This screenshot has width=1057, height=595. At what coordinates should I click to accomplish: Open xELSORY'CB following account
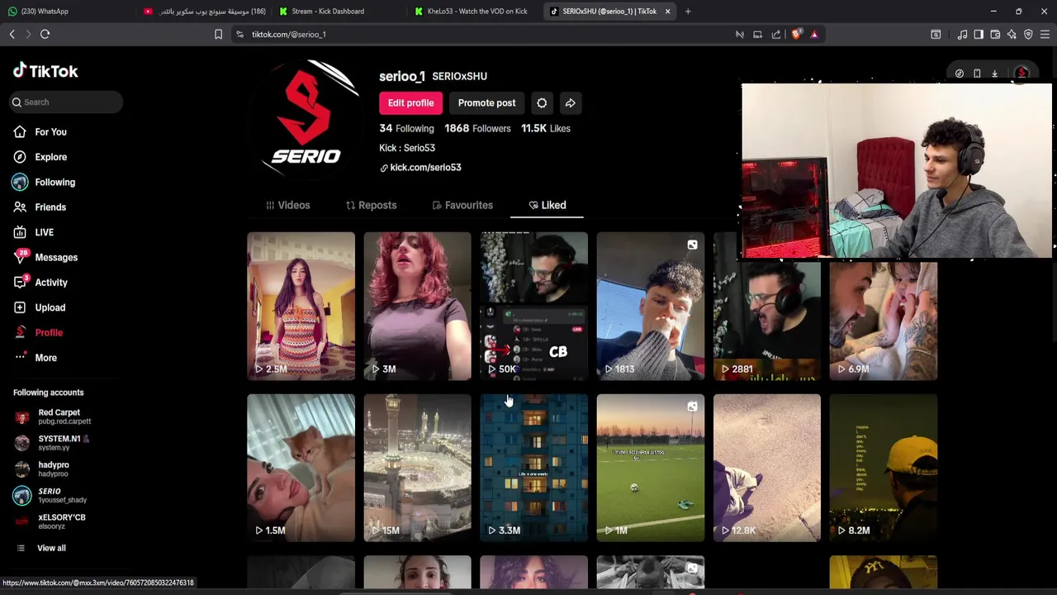coord(50,521)
